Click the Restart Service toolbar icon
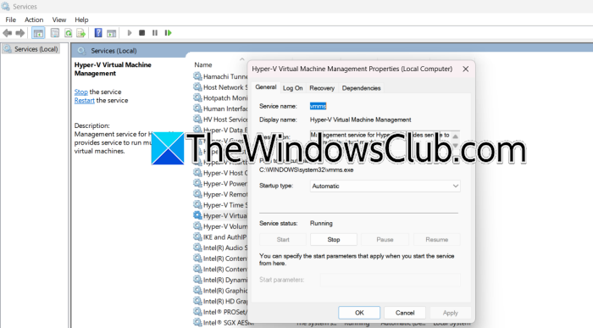The image size is (593, 328). click(x=168, y=33)
